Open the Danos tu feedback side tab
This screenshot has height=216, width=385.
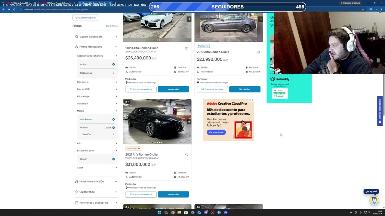tap(380, 111)
